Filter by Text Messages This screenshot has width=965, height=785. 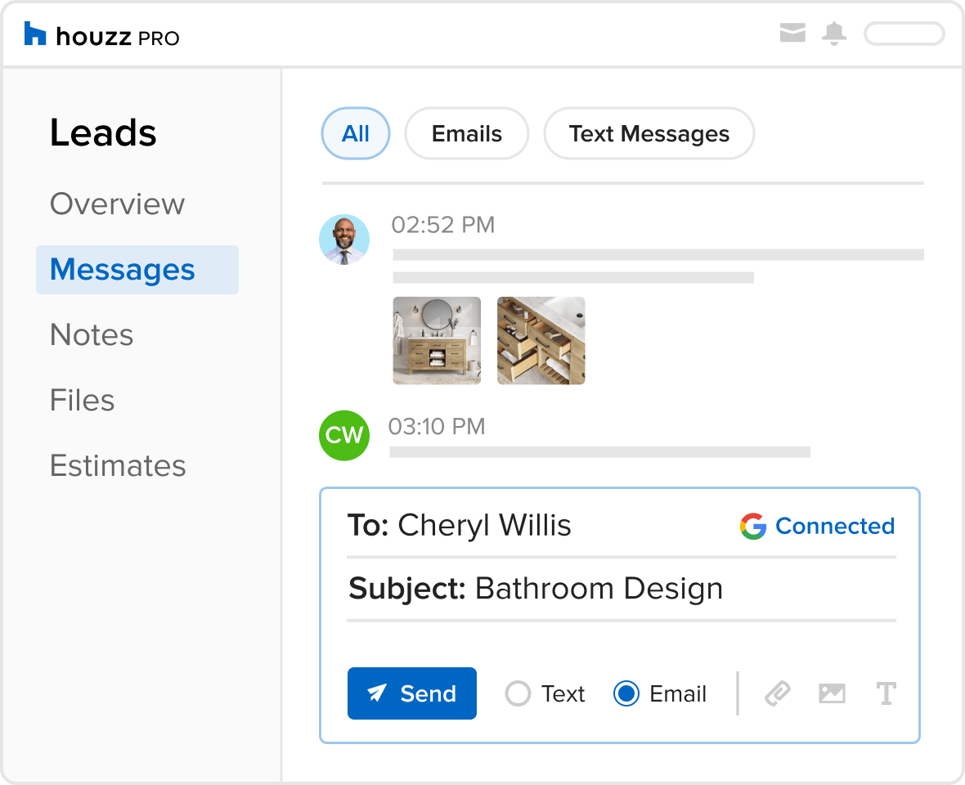pyautogui.click(x=649, y=133)
